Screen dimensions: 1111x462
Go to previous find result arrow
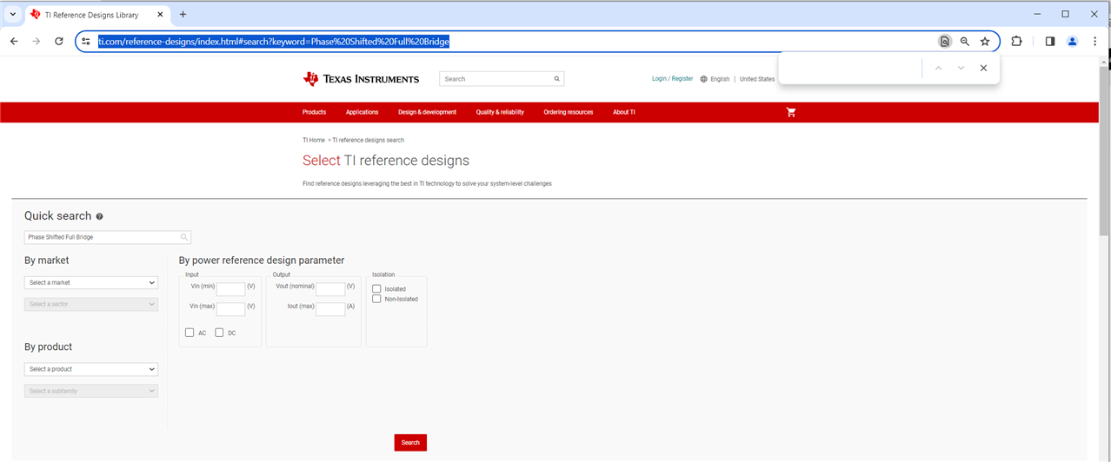[938, 68]
